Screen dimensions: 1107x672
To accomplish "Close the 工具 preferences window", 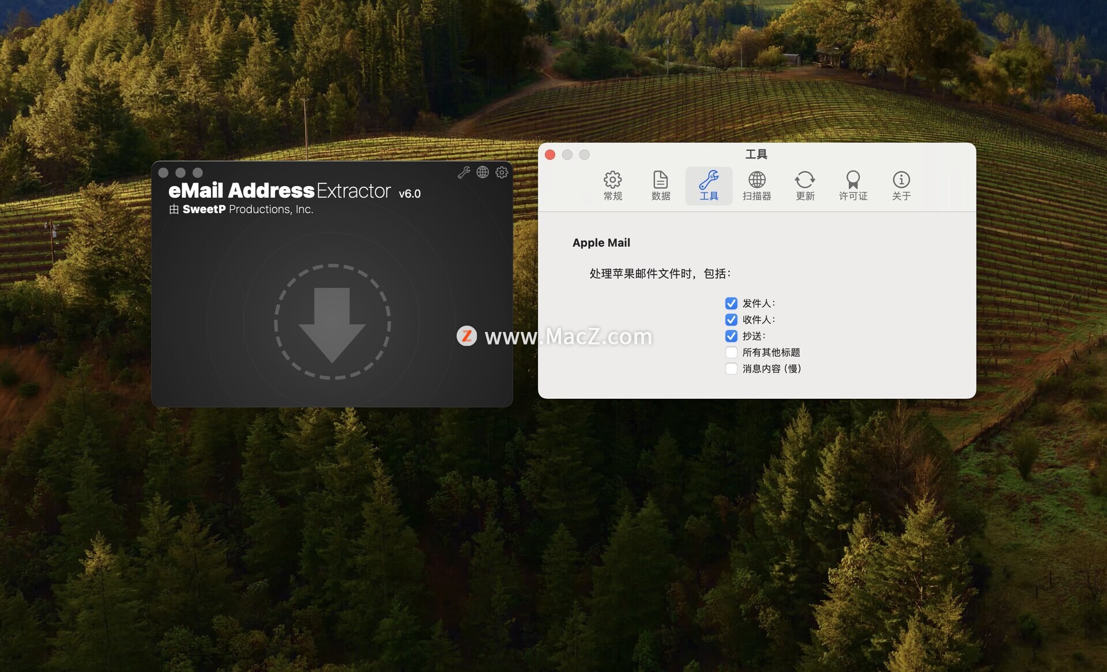I will click(x=550, y=154).
